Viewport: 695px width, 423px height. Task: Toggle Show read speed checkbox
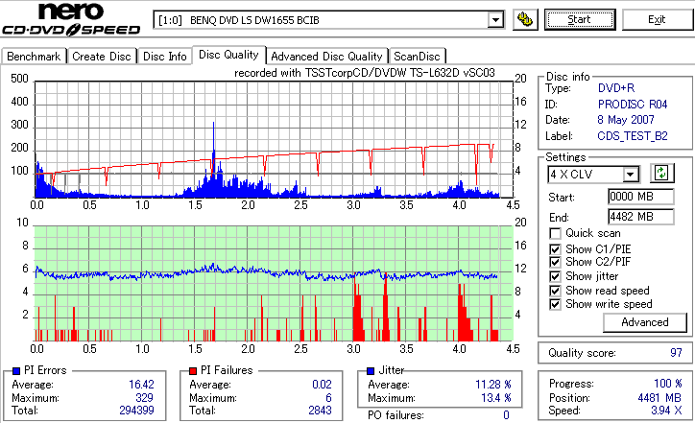(x=555, y=291)
